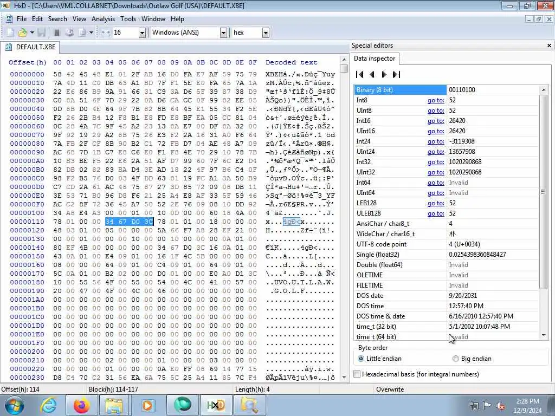Click the time_t (32 bit) value
Viewport: 555px width, 416px height.
(x=479, y=327)
